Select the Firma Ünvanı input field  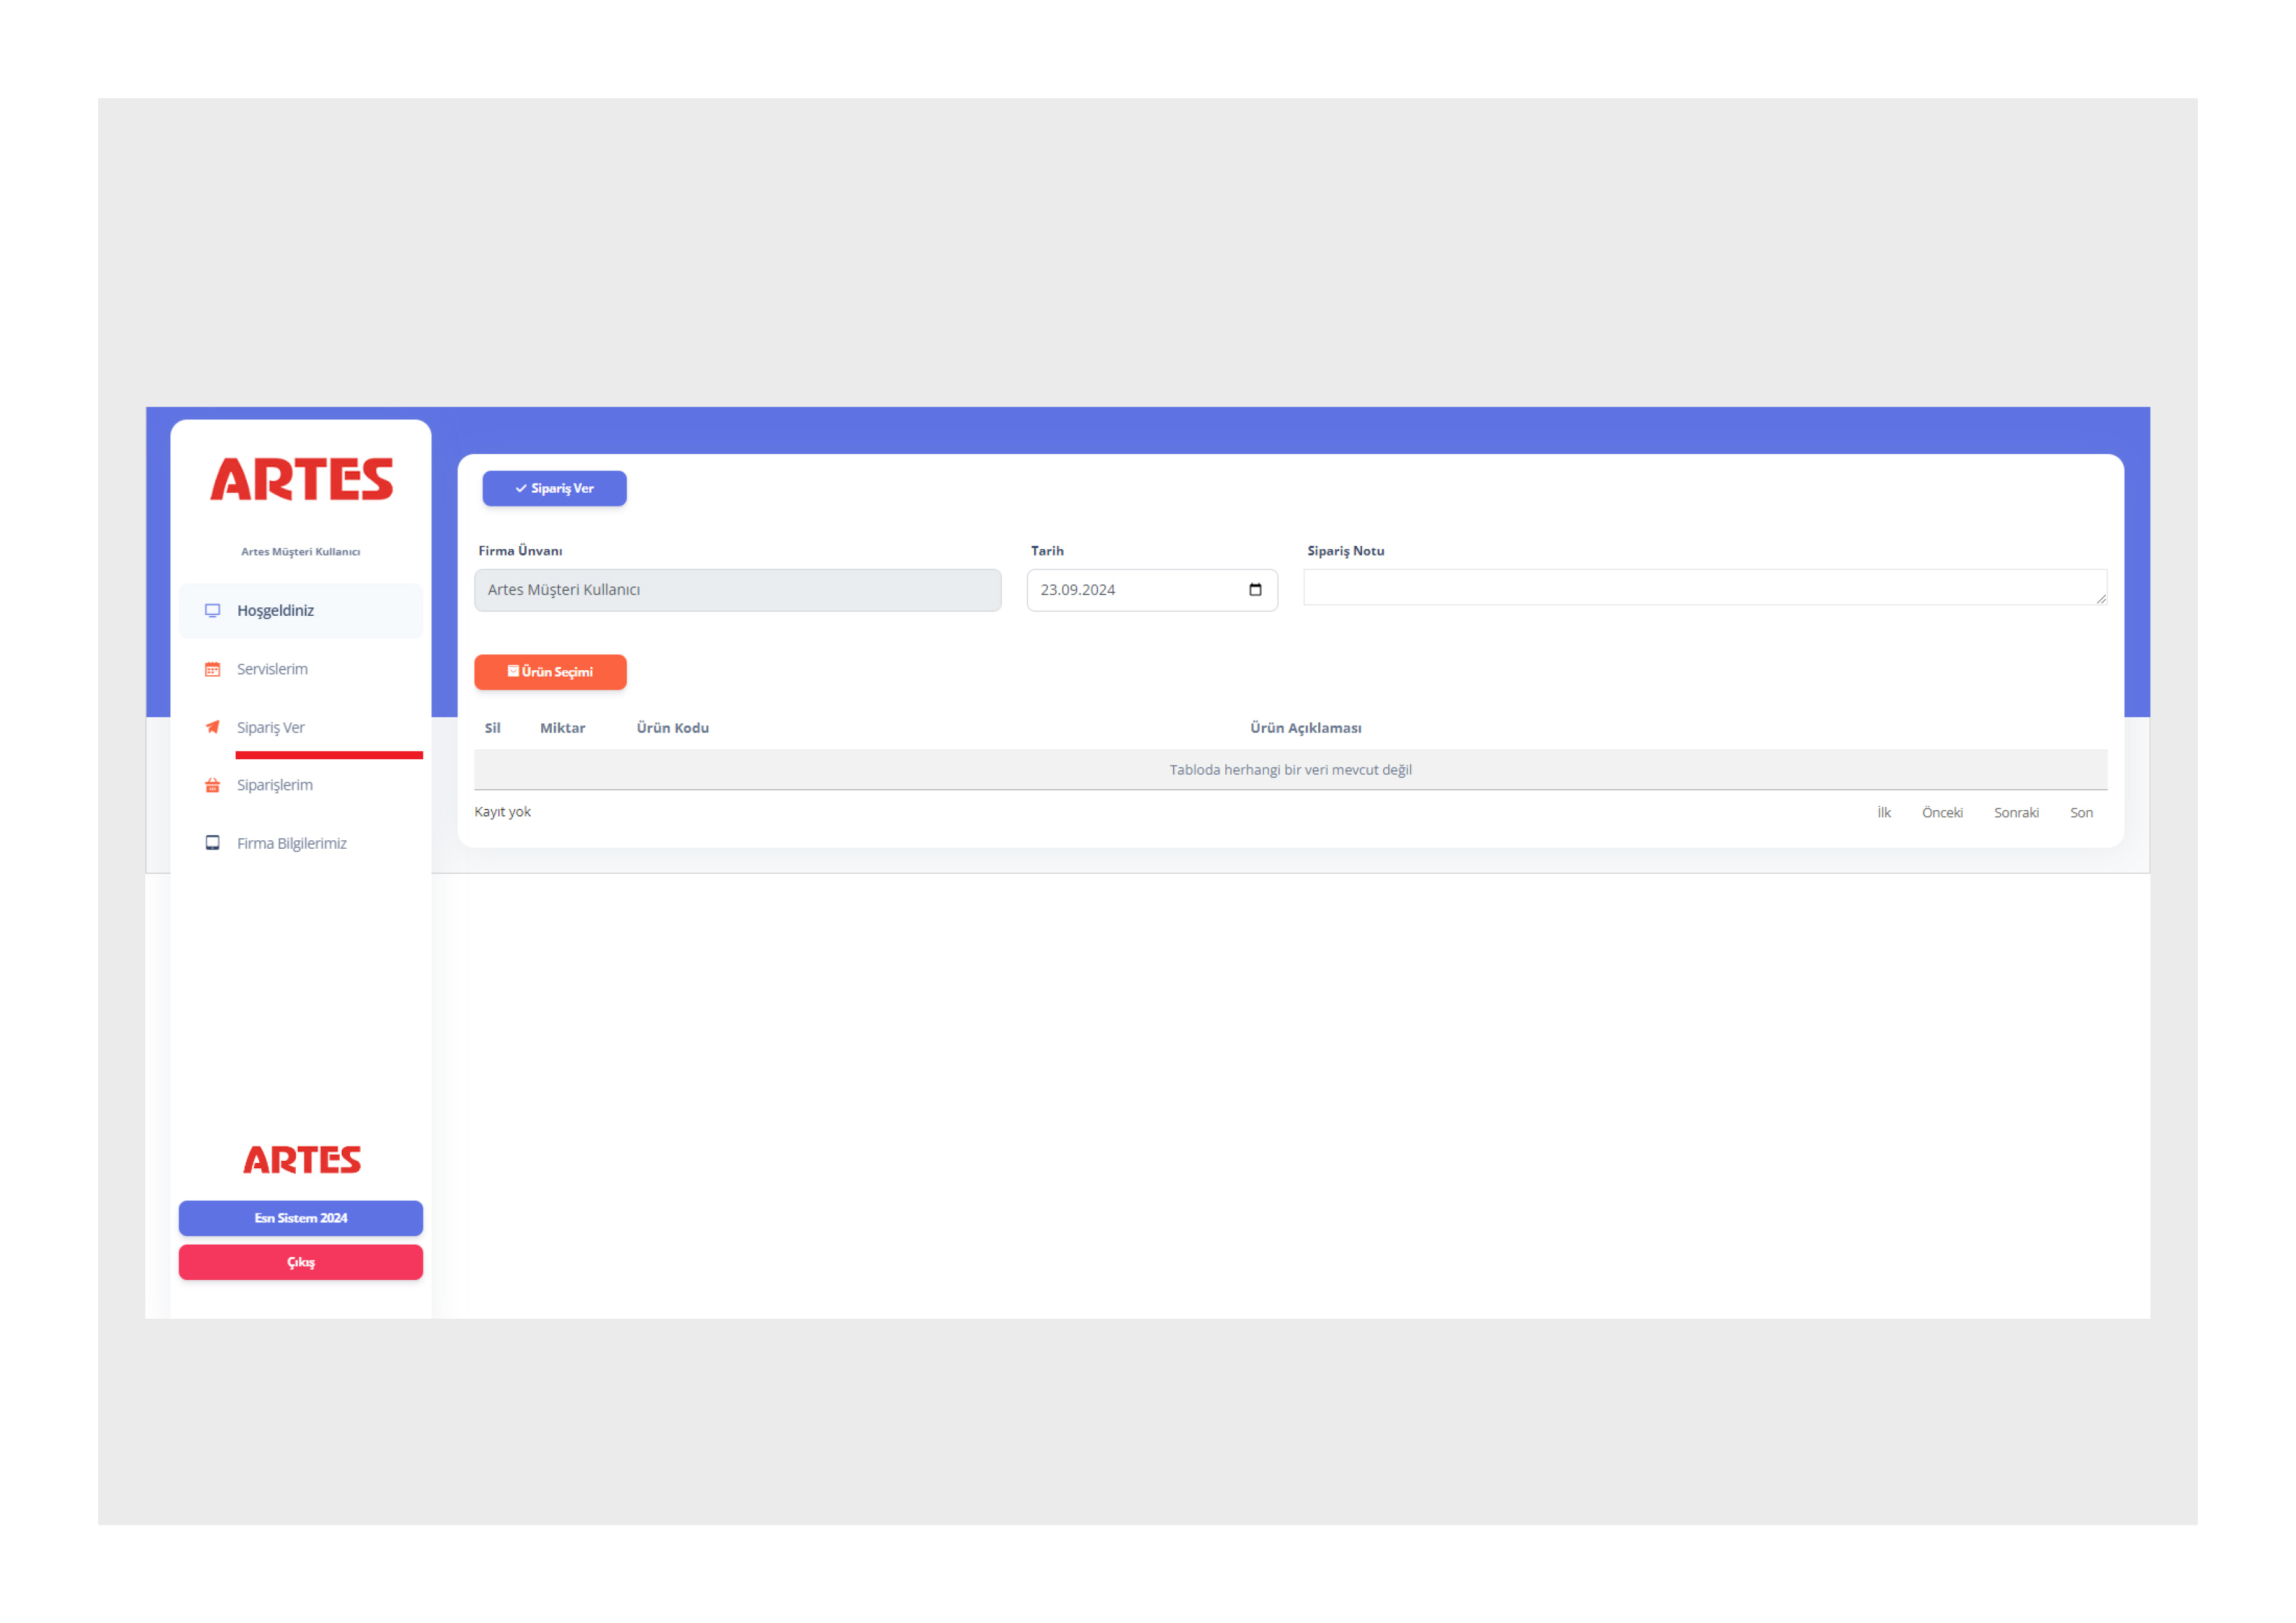tap(740, 588)
